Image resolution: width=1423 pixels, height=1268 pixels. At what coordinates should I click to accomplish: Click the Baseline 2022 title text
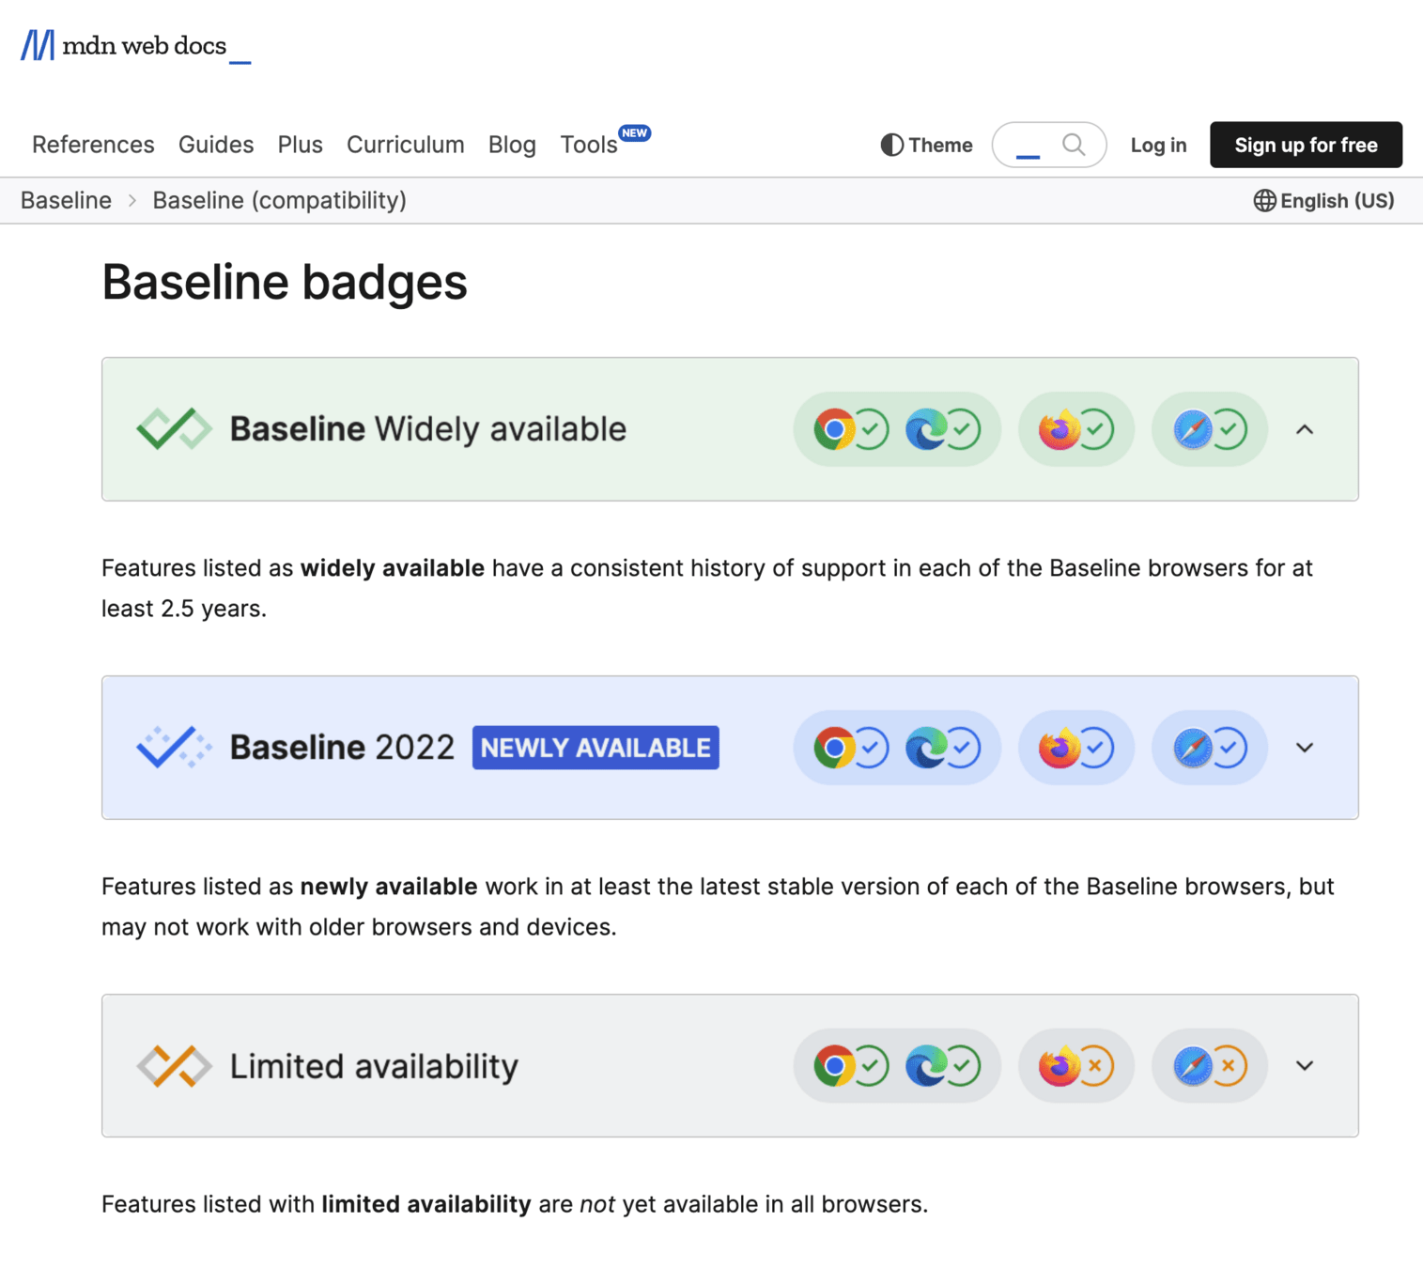(342, 748)
